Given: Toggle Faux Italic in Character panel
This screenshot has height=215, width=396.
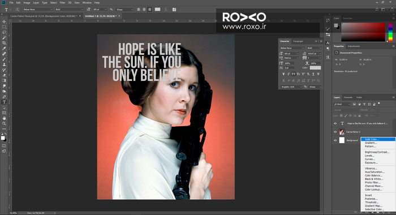Looking at the screenshot, I should click(289, 74).
